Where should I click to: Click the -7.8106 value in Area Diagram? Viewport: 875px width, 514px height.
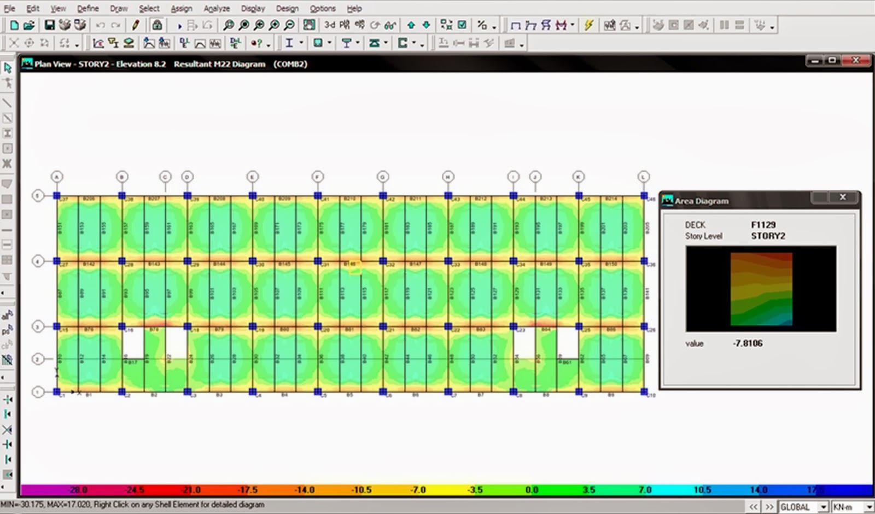[x=747, y=343]
